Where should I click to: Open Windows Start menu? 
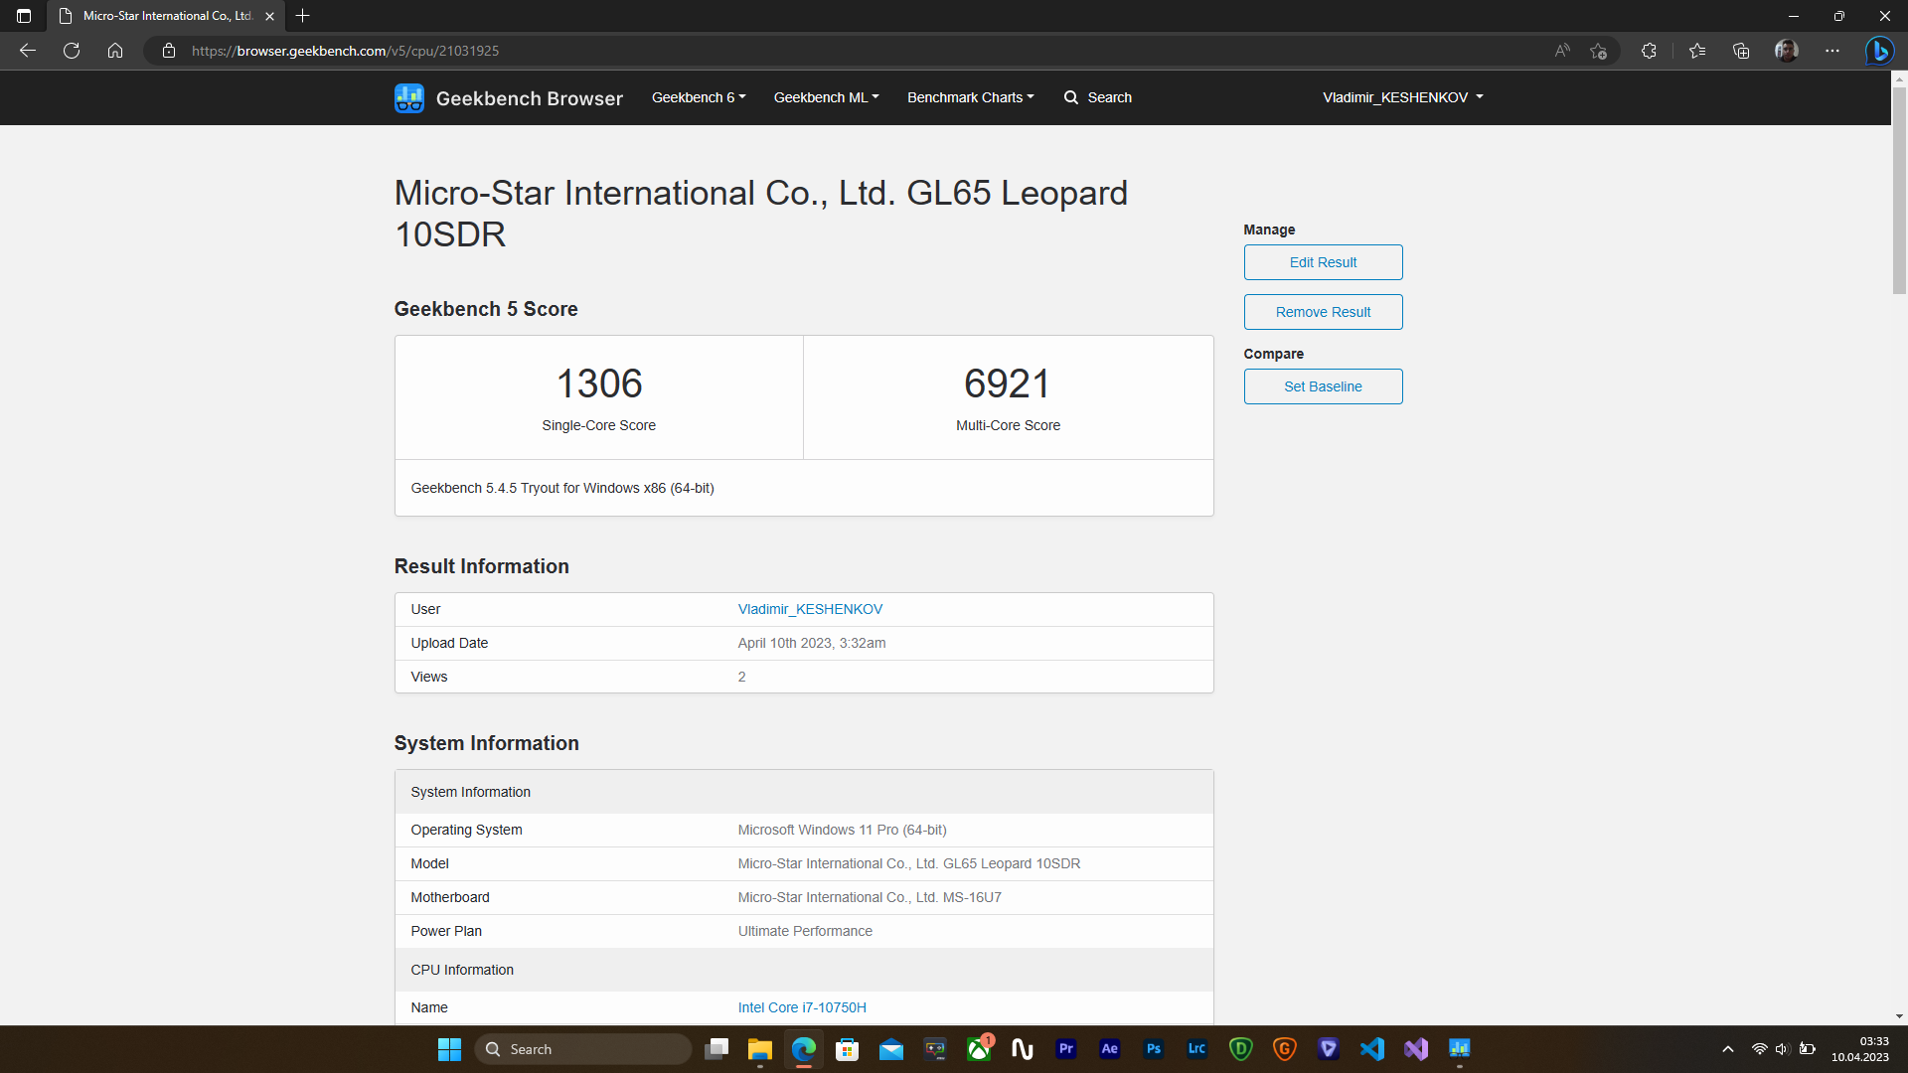tap(450, 1049)
